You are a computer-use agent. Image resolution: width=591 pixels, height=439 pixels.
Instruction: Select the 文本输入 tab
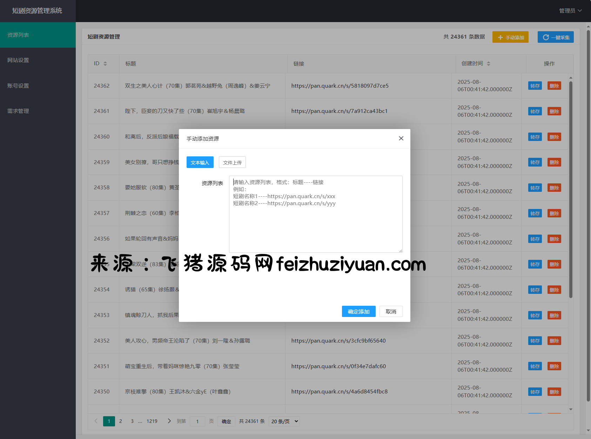(200, 162)
